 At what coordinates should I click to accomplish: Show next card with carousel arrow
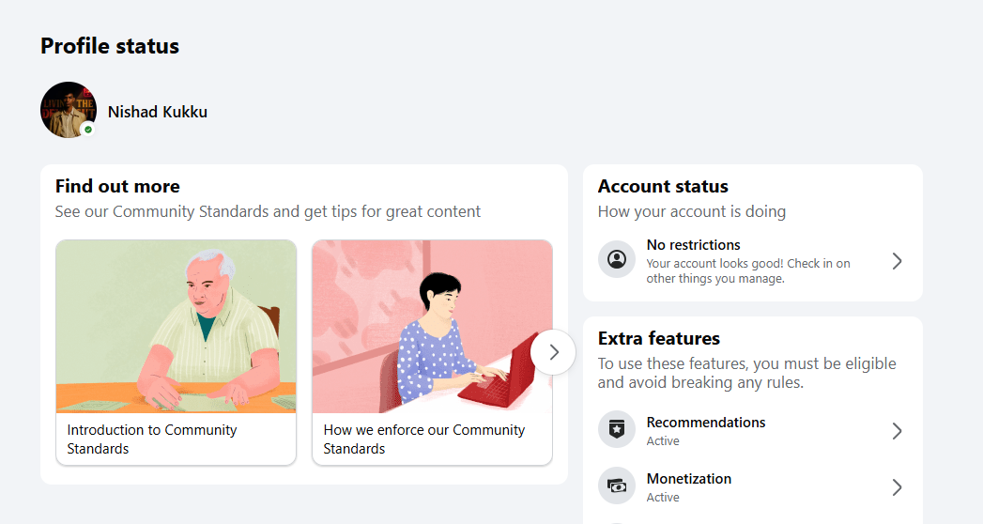(553, 352)
